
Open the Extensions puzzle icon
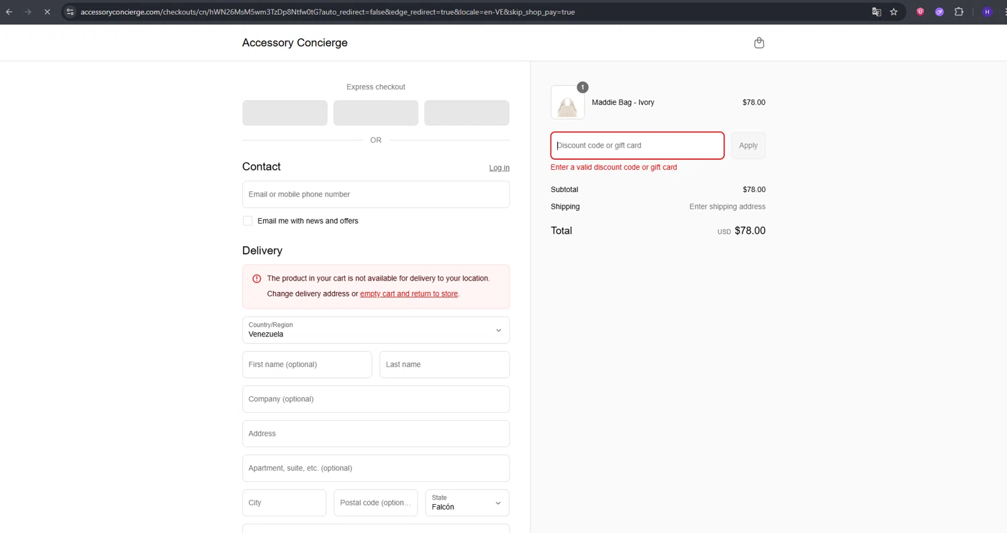point(959,11)
